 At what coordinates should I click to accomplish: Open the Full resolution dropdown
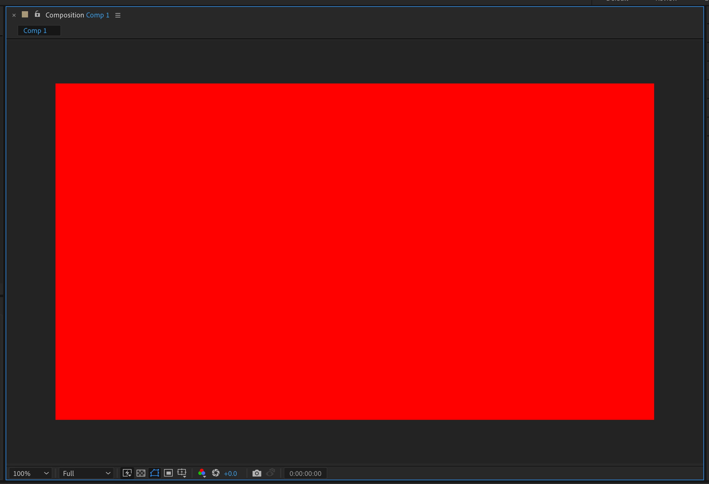[86, 473]
